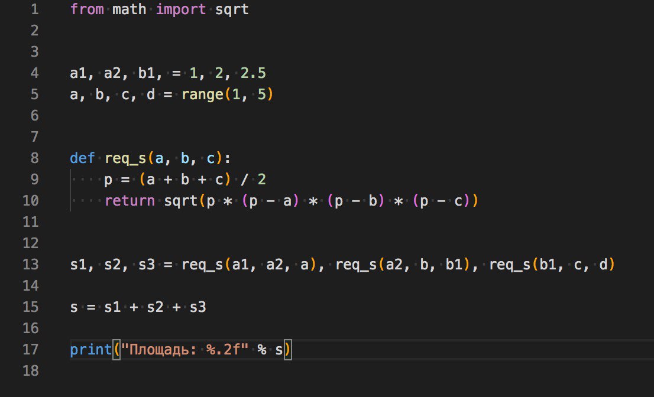
Task: Click 'sqrt' in the import statement
Action: pyautogui.click(x=232, y=9)
